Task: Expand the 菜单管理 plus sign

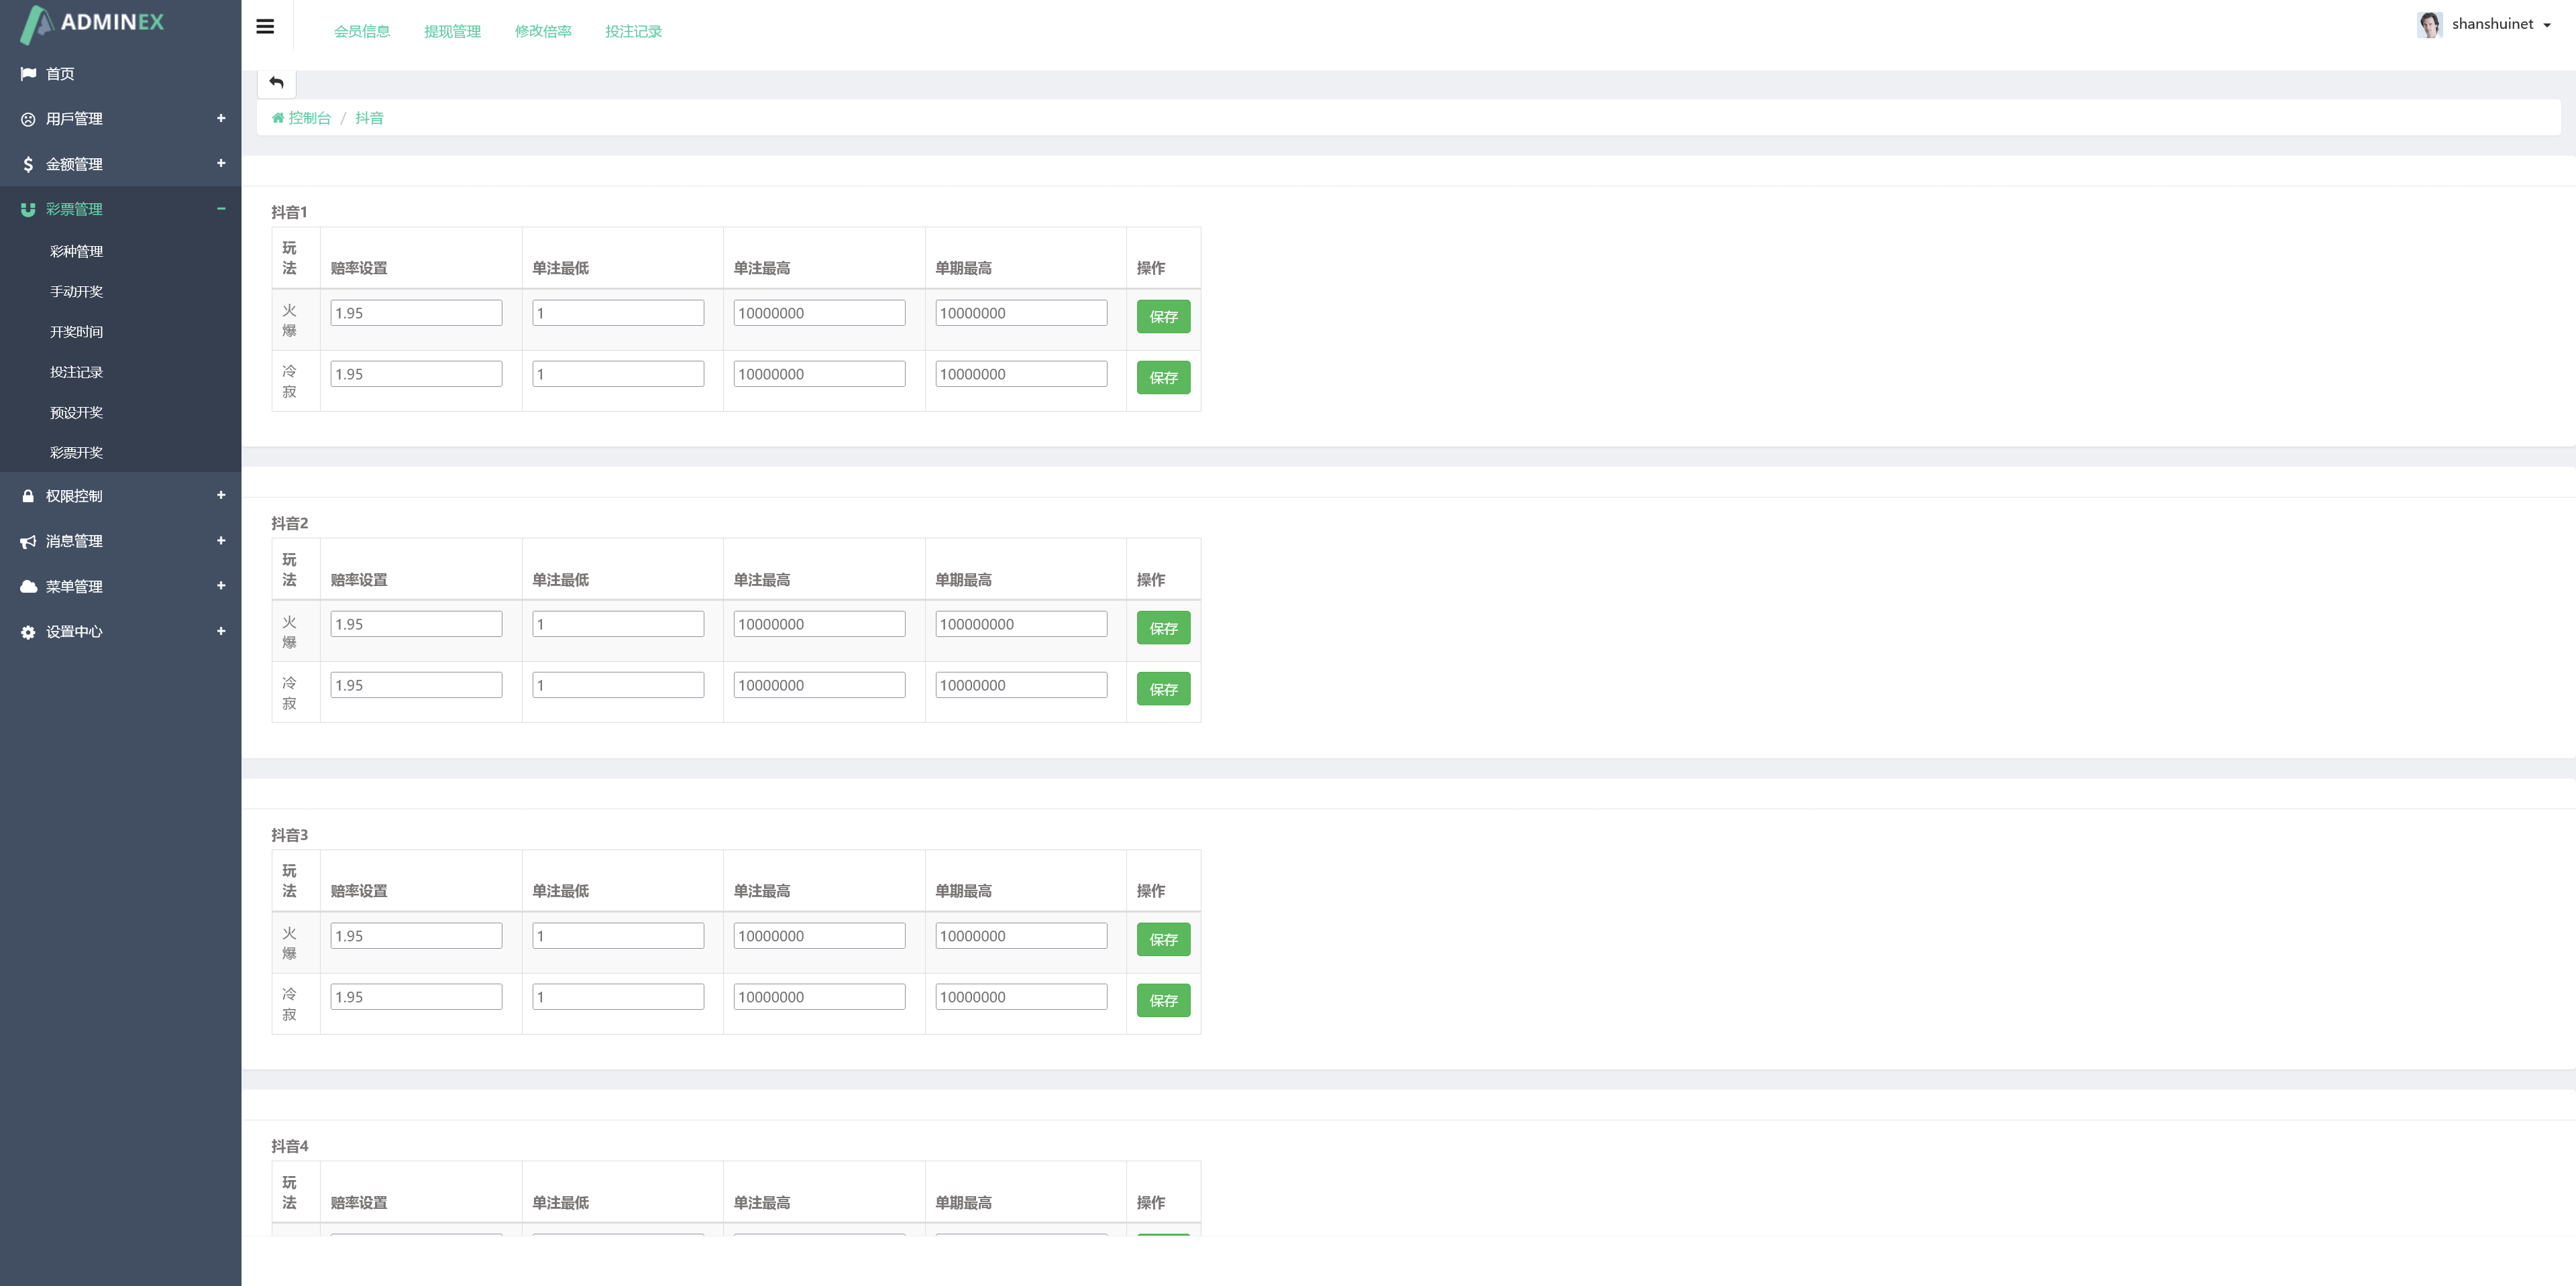Action: coord(221,585)
